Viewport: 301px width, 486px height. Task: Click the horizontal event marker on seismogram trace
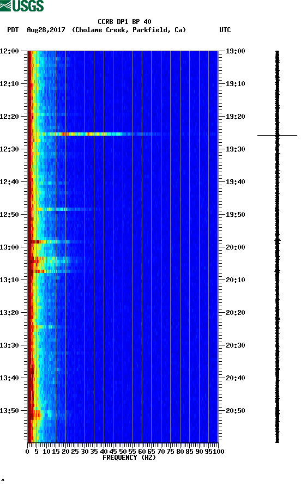pos(277,136)
